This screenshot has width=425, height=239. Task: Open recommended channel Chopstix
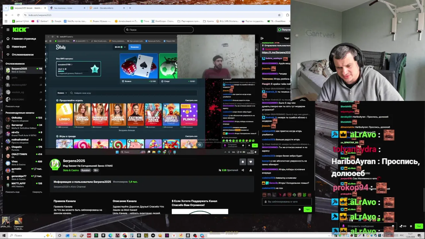pos(24,148)
